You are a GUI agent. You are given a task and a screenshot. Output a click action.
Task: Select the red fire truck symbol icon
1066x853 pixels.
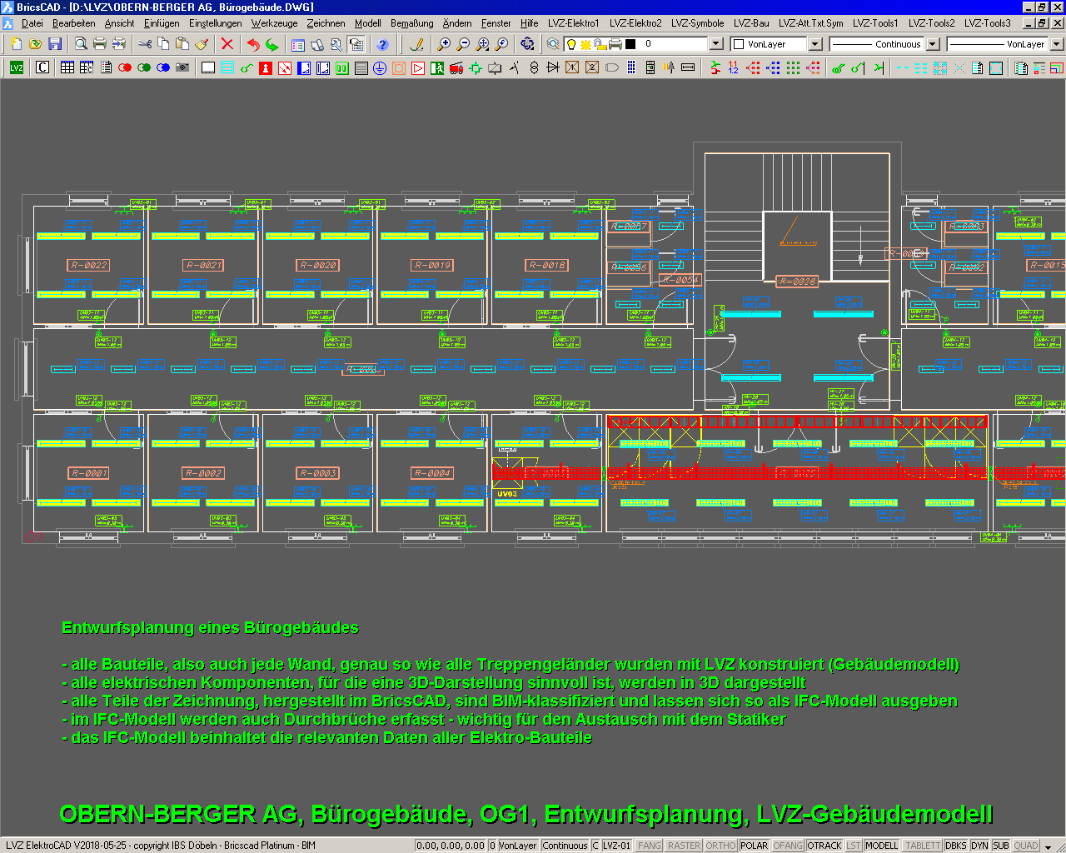point(456,67)
